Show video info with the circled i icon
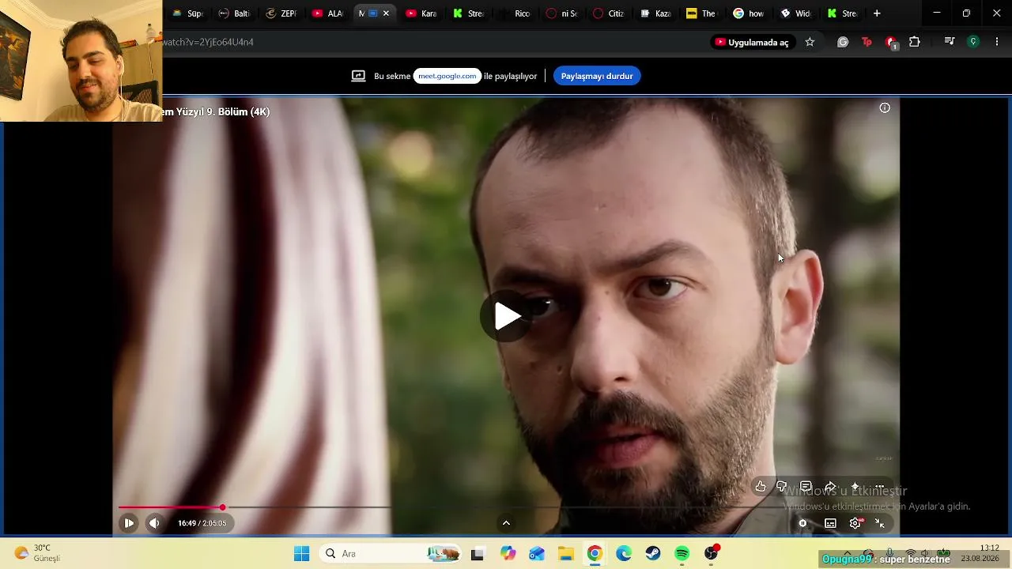 pos(885,108)
